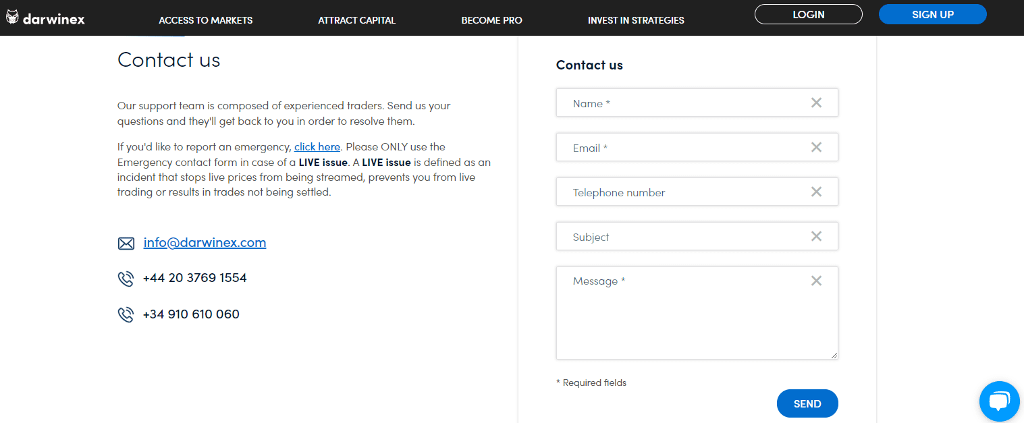The image size is (1024, 423).
Task: Open the info@darwinex.com email link
Action: [205, 242]
